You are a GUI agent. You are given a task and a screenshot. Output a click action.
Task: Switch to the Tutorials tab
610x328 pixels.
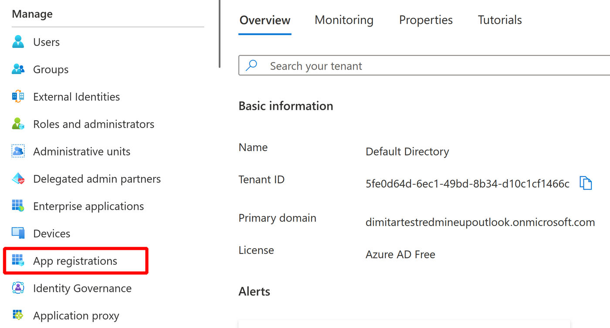point(499,20)
